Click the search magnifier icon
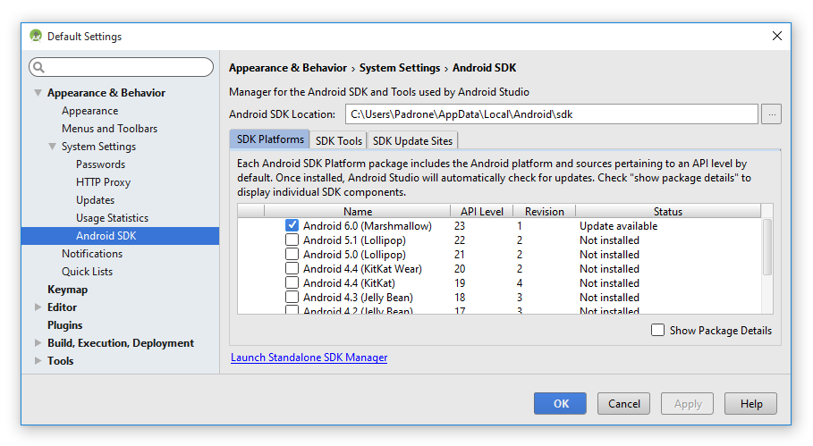813x446 pixels. [x=38, y=67]
